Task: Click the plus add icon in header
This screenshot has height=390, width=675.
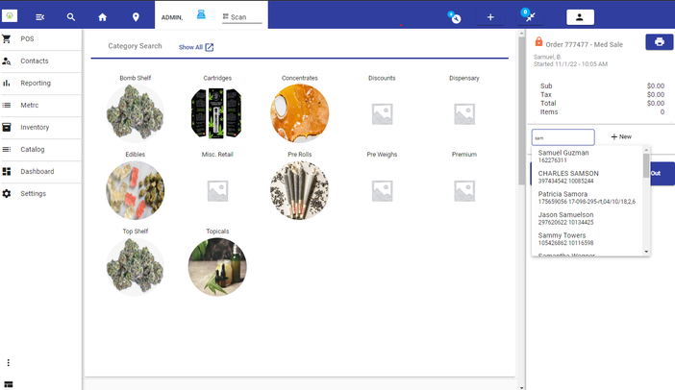Action: (490, 17)
